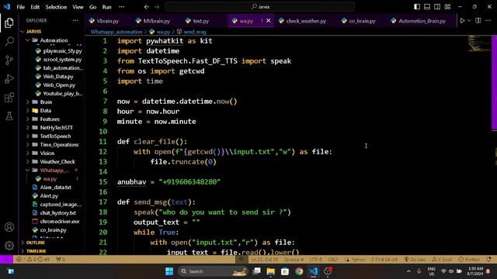Image resolution: width=497 pixels, height=279 pixels.
Task: Click Ln 23, Col 38 indicator
Action: [265, 260]
